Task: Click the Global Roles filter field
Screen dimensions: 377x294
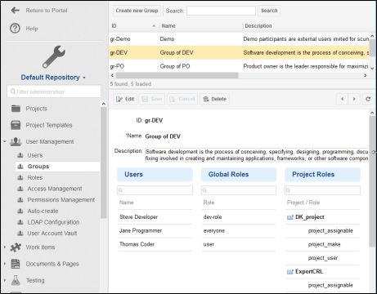Action: (239, 190)
